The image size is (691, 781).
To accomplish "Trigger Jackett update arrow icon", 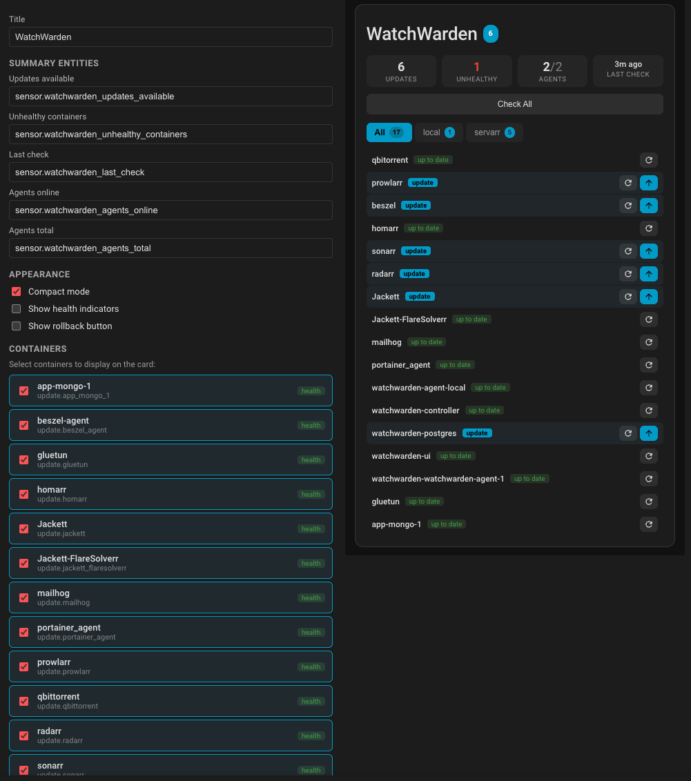I will pyautogui.click(x=648, y=296).
